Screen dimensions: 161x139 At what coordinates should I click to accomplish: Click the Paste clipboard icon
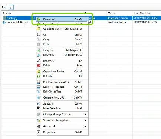coord(39,44)
